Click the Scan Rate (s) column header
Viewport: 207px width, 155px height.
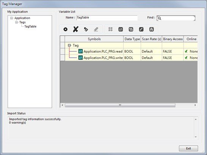(151, 39)
